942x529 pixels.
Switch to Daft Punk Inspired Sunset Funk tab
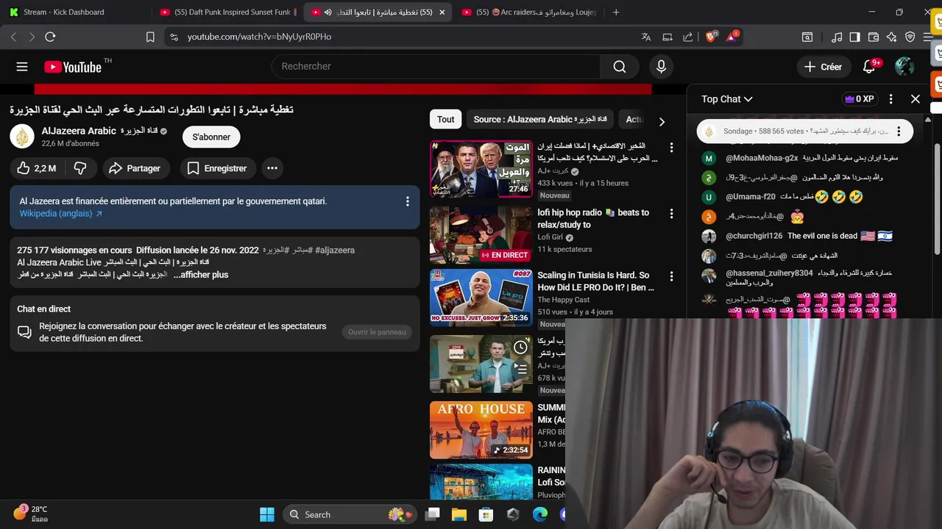click(228, 12)
